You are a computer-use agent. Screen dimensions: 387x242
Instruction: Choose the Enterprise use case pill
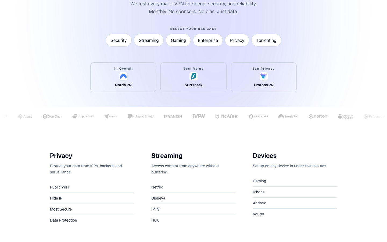(x=208, y=40)
